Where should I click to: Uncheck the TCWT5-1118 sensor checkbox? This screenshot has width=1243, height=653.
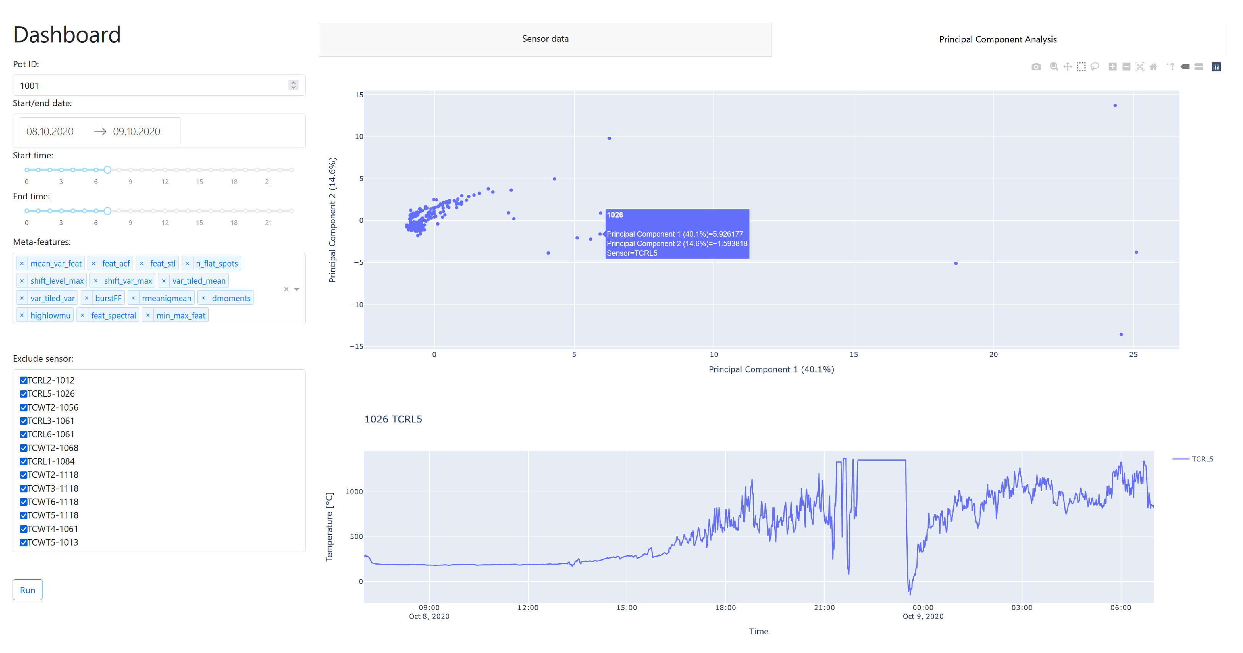click(23, 515)
